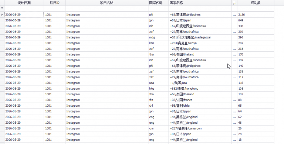This screenshot has height=144, width=284.
Task: Click the +56/智利/chile cell
Action: click(200, 106)
